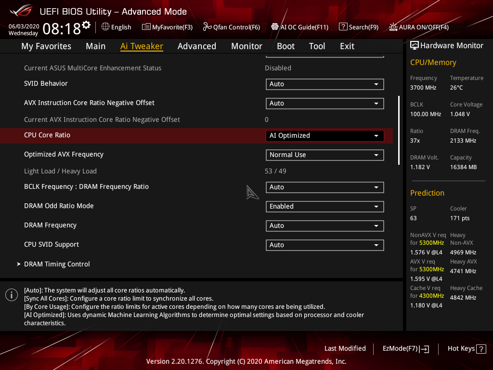493x370 pixels.
Task: Open BIOS Search
Action: (x=358, y=27)
